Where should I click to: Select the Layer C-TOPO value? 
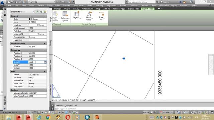(37, 22)
